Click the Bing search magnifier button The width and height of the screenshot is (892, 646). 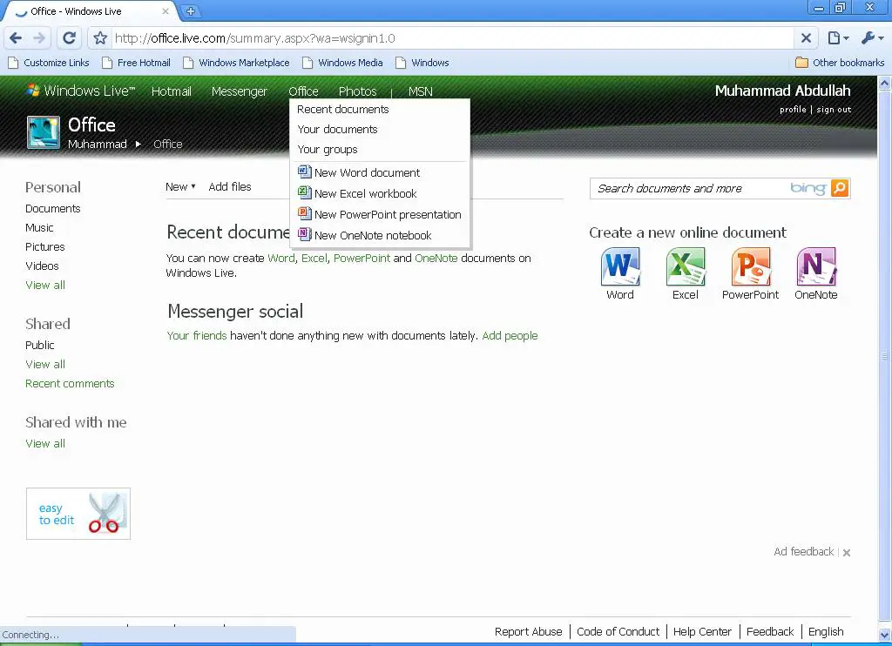click(x=839, y=188)
